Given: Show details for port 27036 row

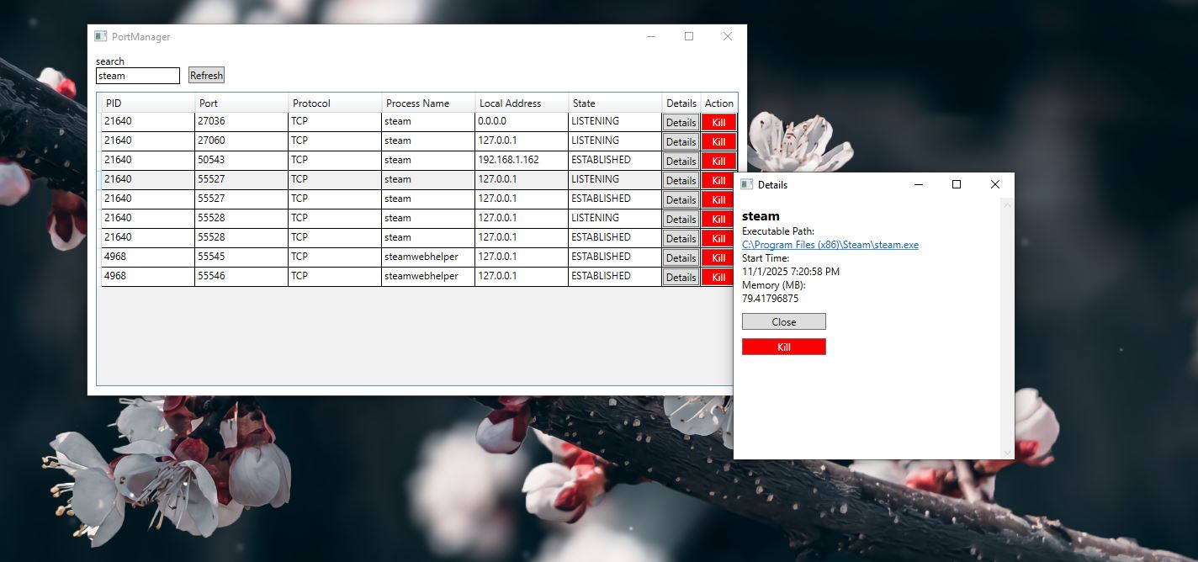Looking at the screenshot, I should click(x=681, y=122).
